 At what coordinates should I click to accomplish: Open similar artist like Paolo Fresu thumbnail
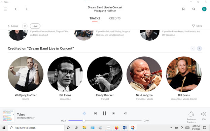(150, 35)
